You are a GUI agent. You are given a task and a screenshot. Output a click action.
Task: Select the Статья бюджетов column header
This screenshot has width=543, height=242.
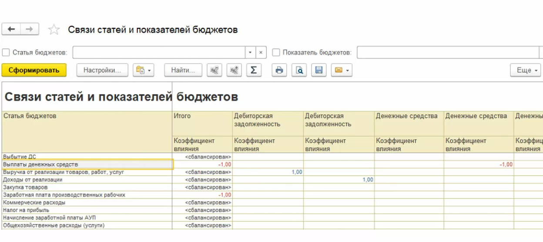[87, 132]
